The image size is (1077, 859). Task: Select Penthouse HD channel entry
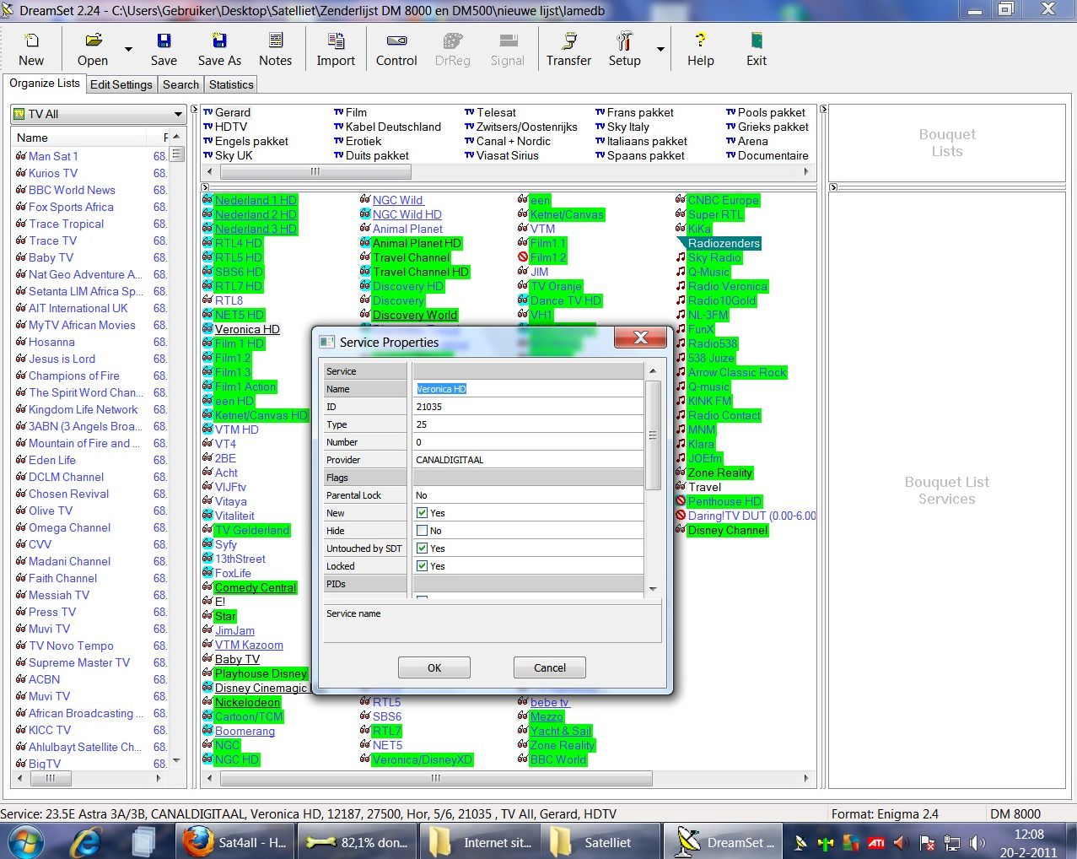click(724, 501)
